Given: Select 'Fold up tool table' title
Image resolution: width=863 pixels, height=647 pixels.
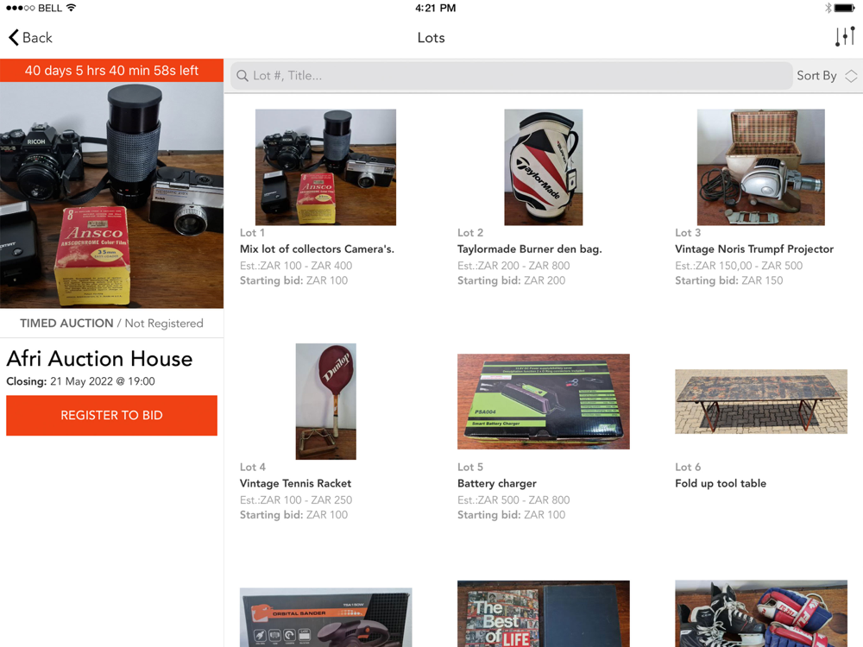Looking at the screenshot, I should tap(721, 484).
